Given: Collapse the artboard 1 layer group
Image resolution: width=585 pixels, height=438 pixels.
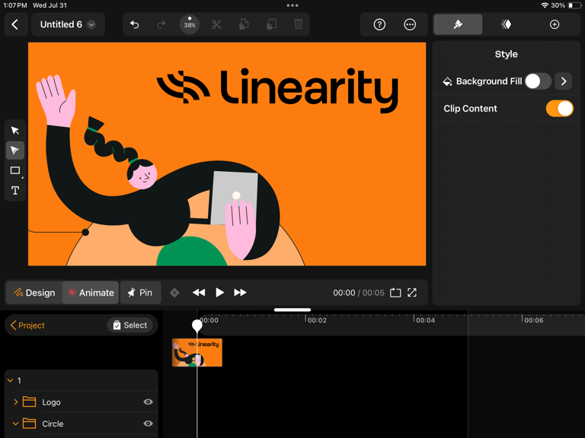Looking at the screenshot, I should 11,380.
